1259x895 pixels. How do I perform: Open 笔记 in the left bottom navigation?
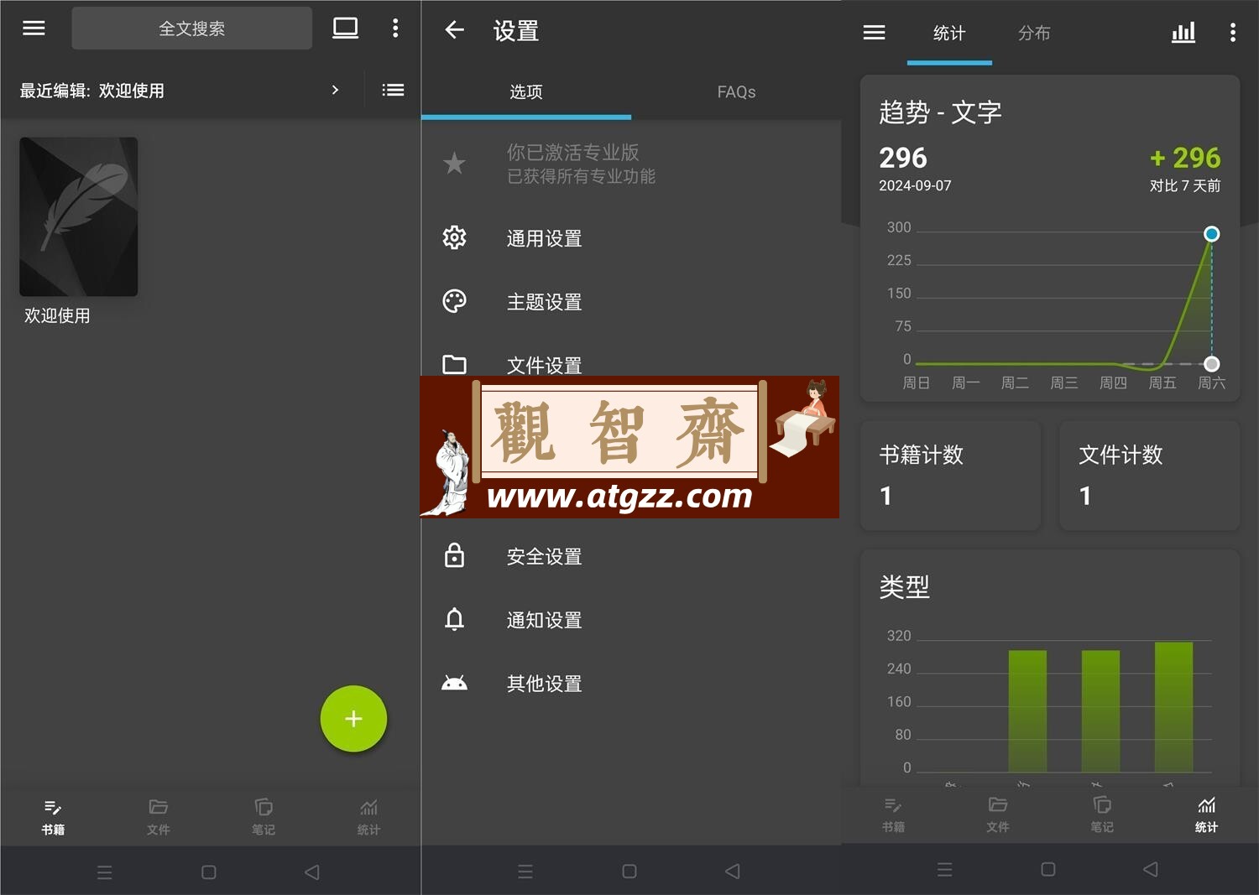click(x=264, y=816)
